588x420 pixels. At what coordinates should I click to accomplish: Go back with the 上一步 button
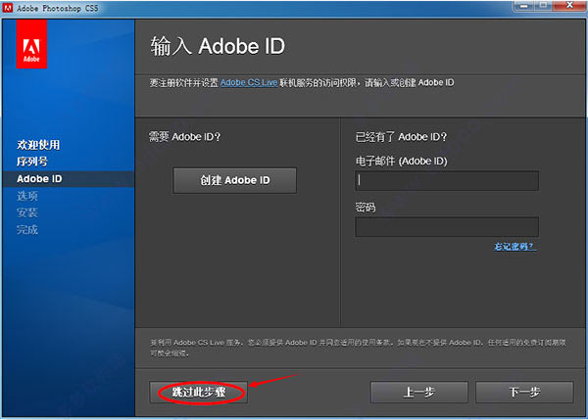[418, 393]
